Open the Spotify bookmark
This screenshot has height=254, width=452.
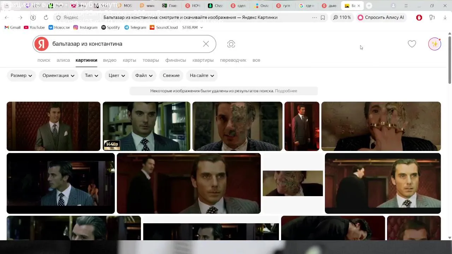pyautogui.click(x=111, y=28)
